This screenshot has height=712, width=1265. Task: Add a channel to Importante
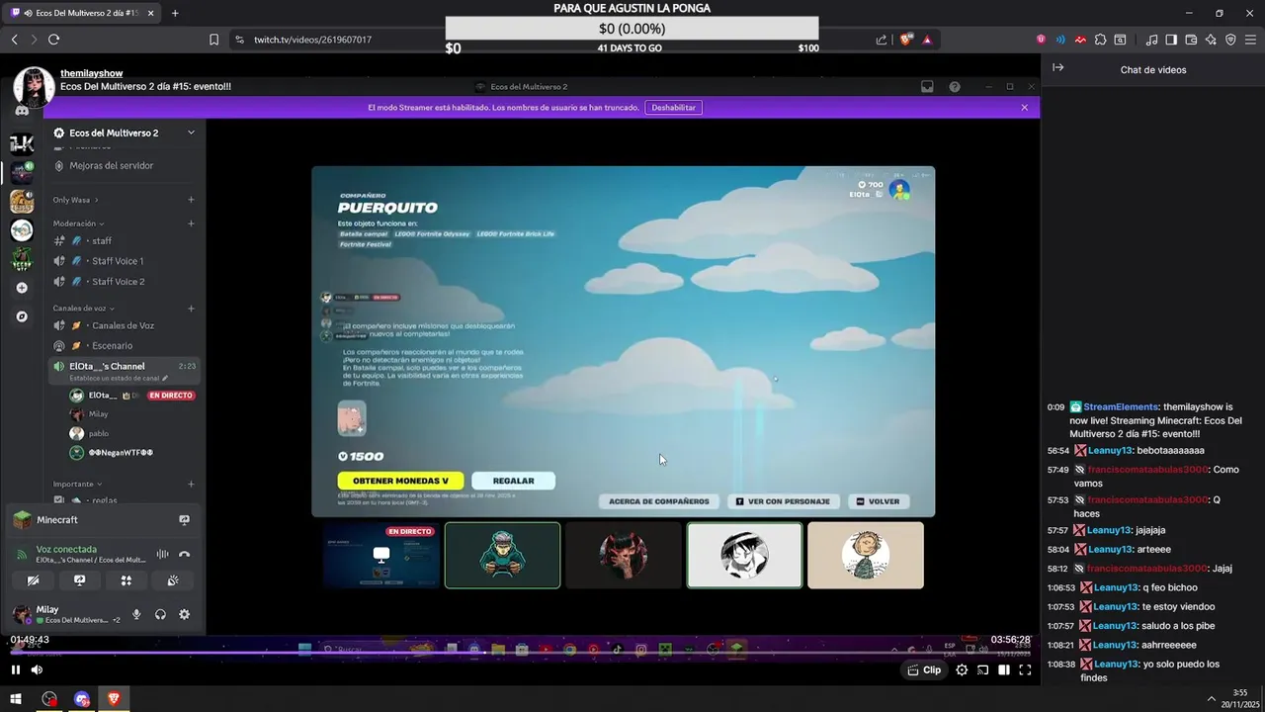click(x=191, y=484)
